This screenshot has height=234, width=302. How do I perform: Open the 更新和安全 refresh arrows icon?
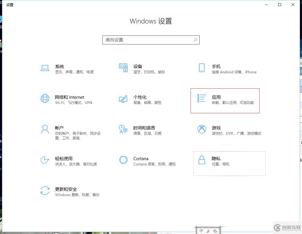click(45, 190)
